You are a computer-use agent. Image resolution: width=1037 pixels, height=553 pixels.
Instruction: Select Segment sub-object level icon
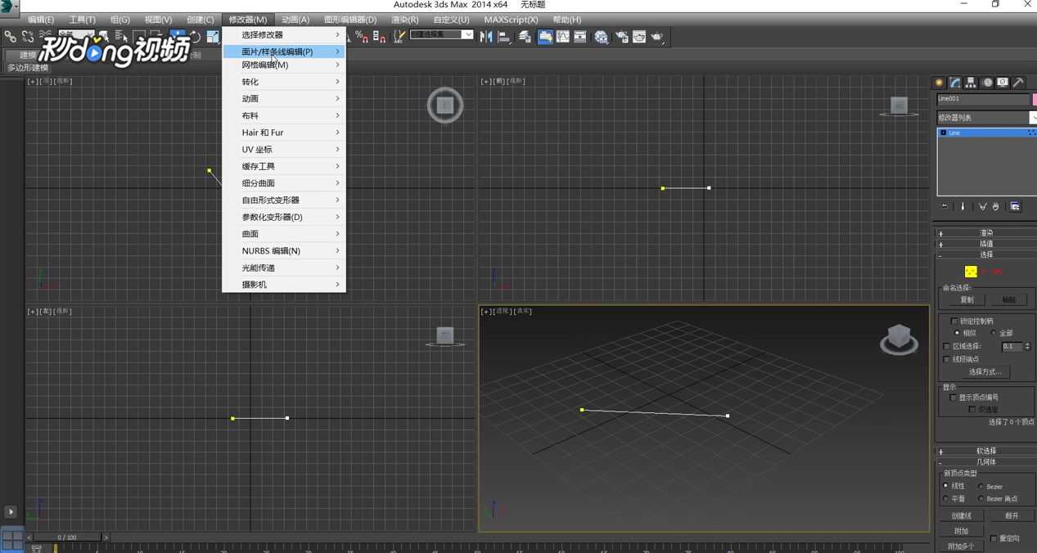(x=985, y=272)
